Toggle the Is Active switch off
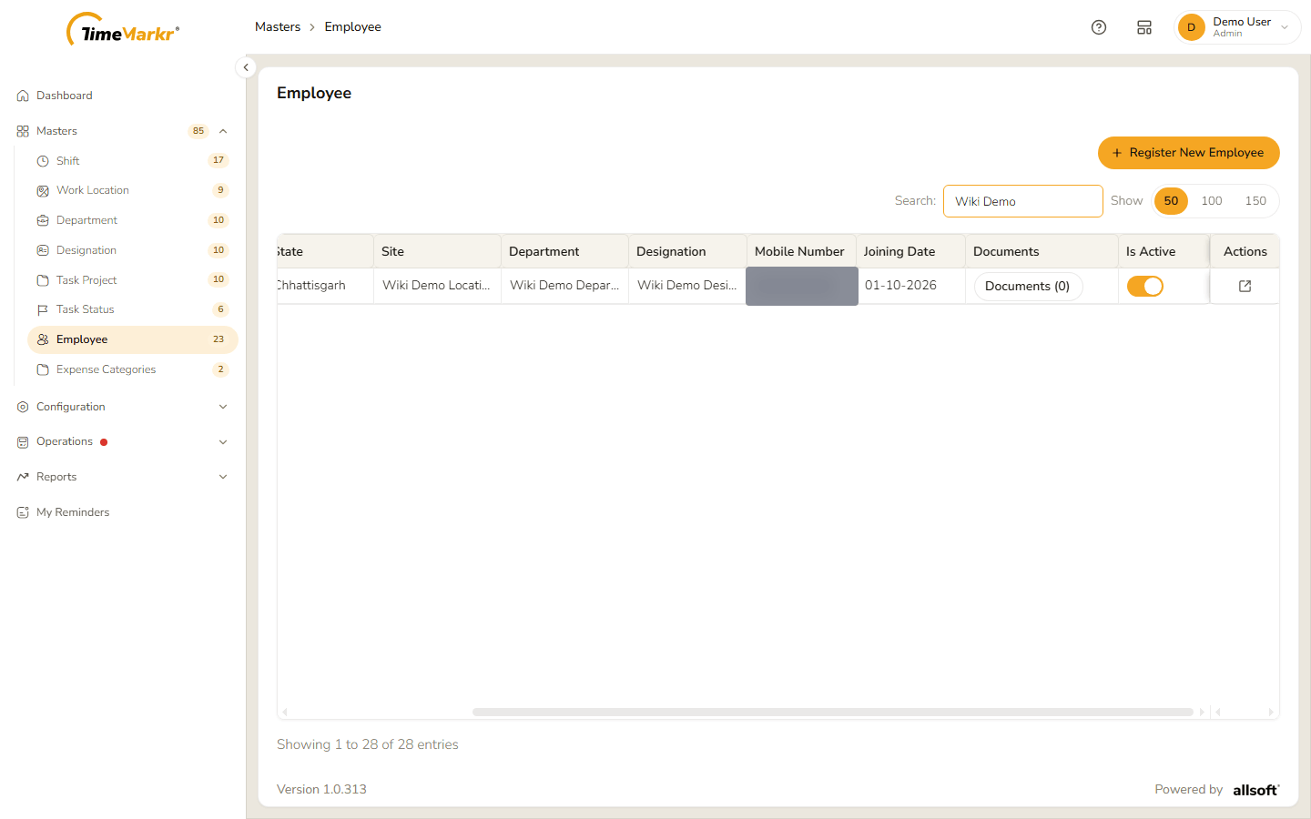This screenshot has height=819, width=1311. tap(1145, 286)
